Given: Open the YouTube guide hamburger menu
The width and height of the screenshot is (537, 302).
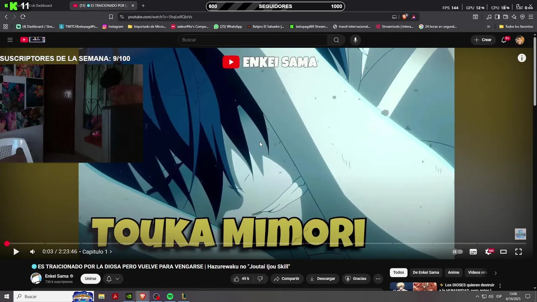Looking at the screenshot, I should coord(10,40).
